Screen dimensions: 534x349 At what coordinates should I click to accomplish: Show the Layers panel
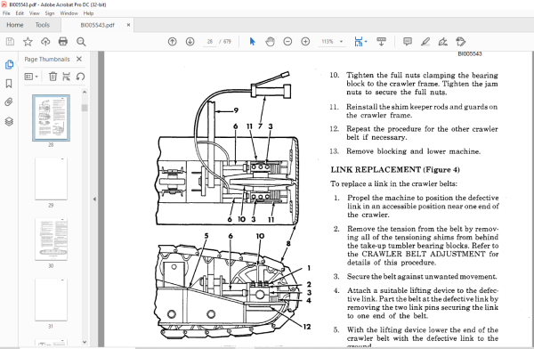(9, 121)
